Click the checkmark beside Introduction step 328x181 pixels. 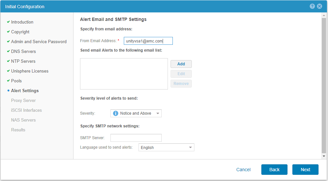pyautogui.click(x=8, y=22)
